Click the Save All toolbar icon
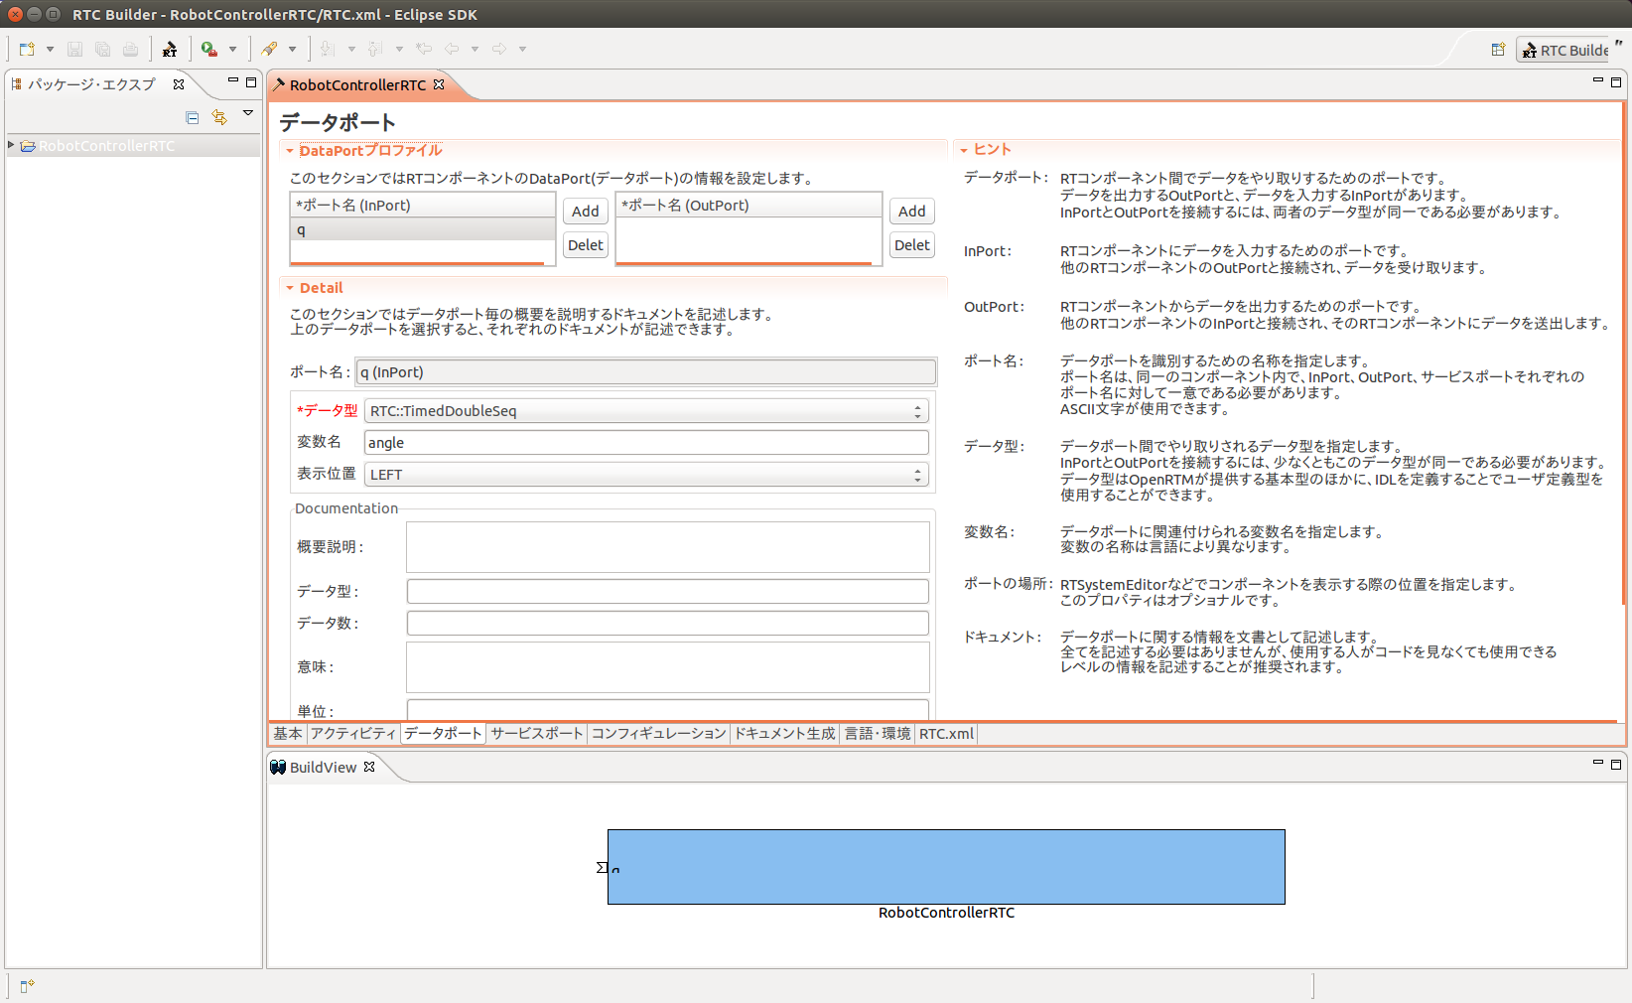 (x=102, y=49)
